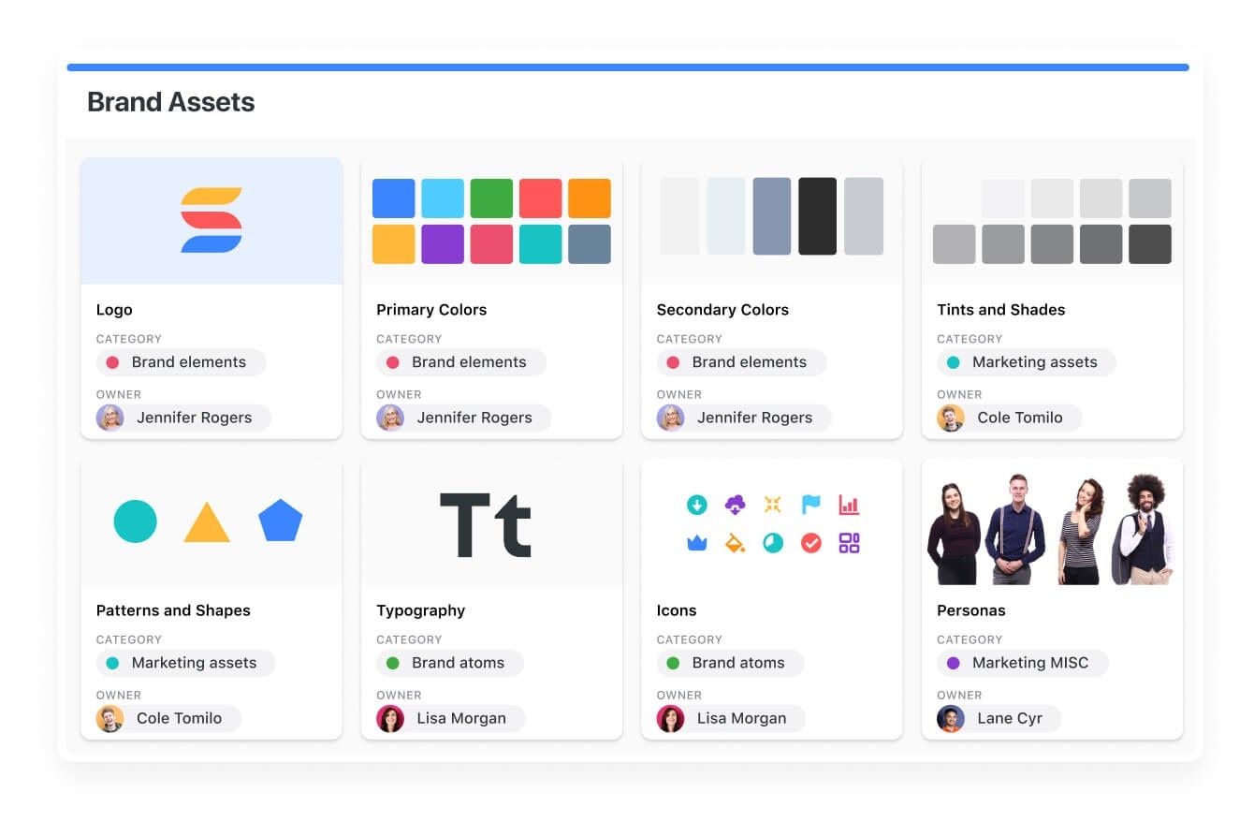This screenshot has height=822, width=1254.
Task: Click Marketing assets tag on Tints and Shades card
Action: tap(1027, 362)
